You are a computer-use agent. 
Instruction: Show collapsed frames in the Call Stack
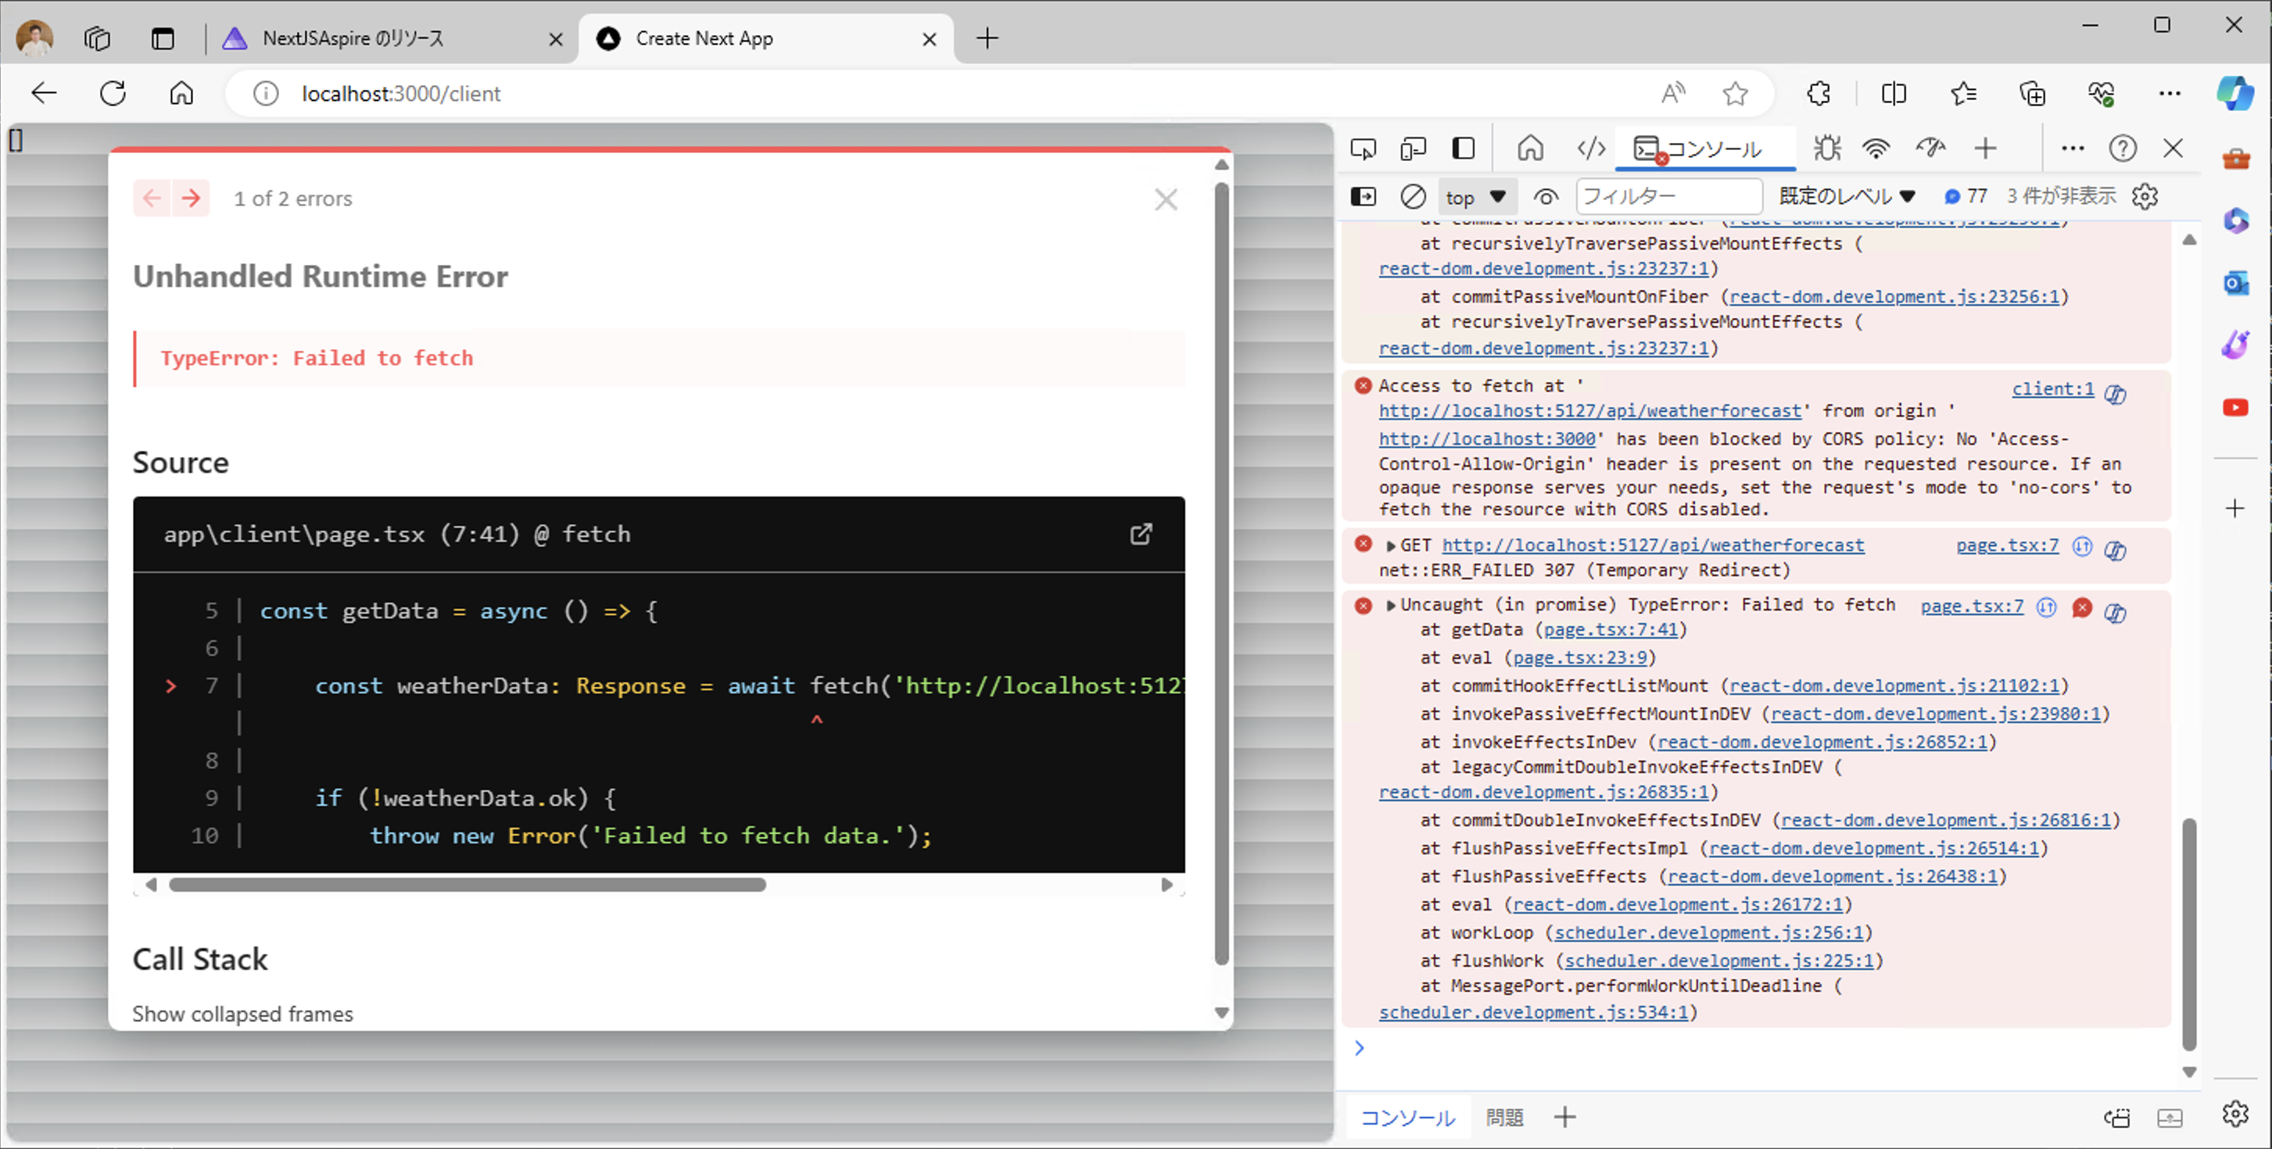click(242, 1013)
